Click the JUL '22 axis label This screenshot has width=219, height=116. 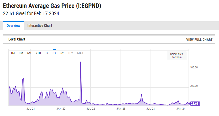tap(91, 108)
